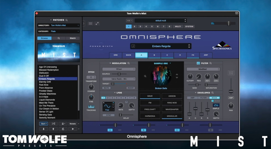
Task: Open SAMPLE OSC type dropdown arrow
Action: tap(170, 63)
